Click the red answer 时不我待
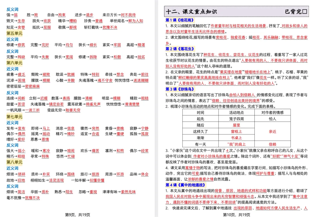The width and height of the screenshot is (313, 217). 128,15
